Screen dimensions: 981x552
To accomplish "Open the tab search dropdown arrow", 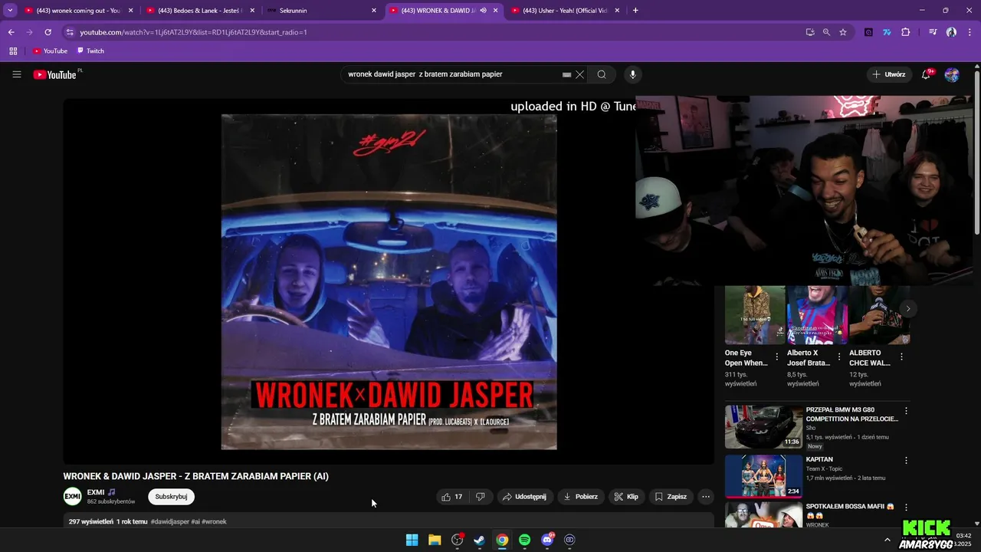I will click(x=10, y=10).
